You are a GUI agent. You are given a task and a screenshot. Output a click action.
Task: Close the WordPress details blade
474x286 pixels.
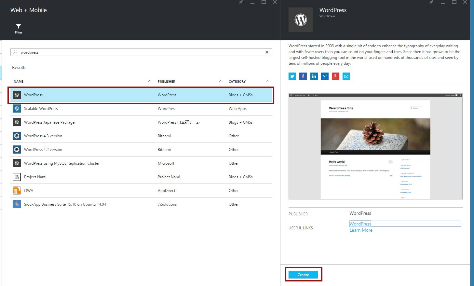(465, 2)
